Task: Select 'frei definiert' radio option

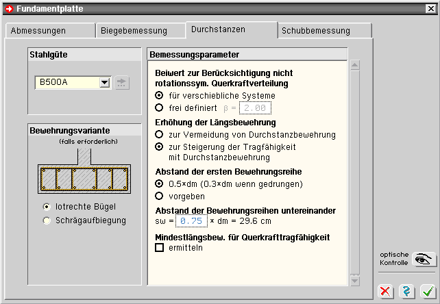Action: click(160, 107)
